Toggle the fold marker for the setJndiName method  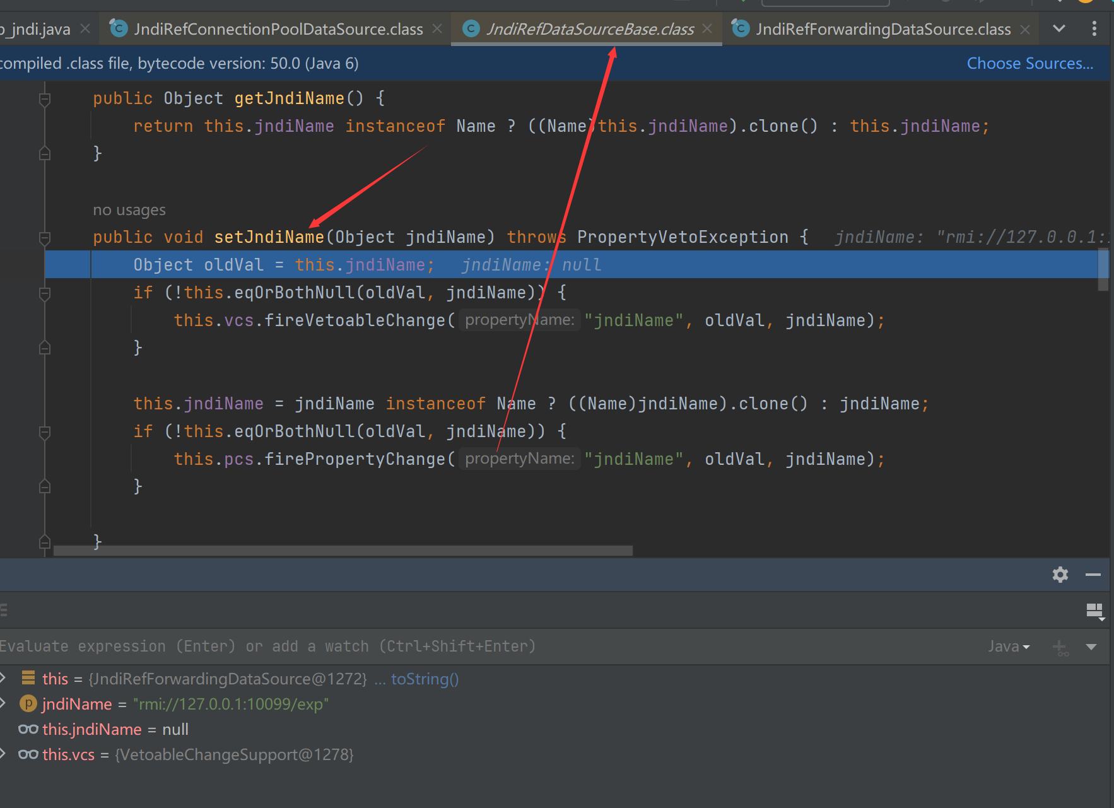[x=45, y=238]
